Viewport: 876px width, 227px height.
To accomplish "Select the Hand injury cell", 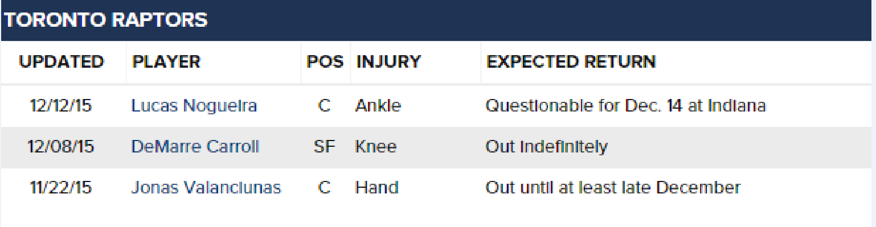I will click(x=376, y=188).
